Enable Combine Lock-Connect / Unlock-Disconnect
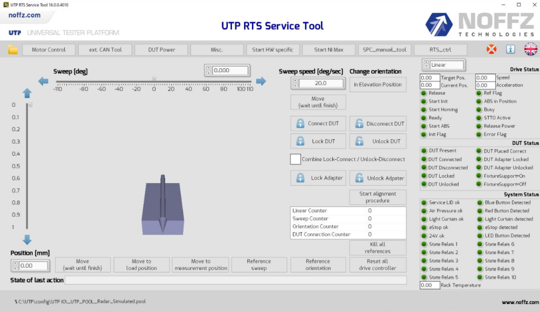Viewport: 540px width, 312px height. coord(295,159)
